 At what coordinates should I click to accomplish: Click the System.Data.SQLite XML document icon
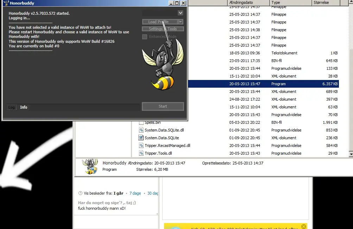tap(141, 138)
